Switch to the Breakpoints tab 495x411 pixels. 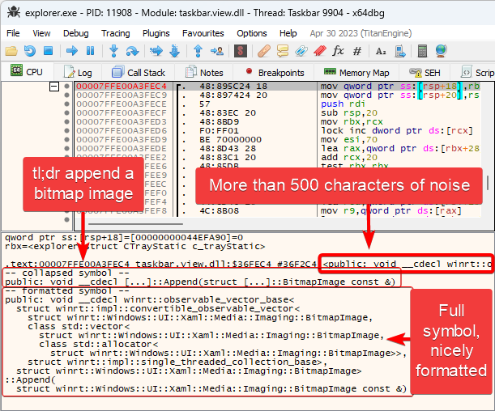coord(274,73)
